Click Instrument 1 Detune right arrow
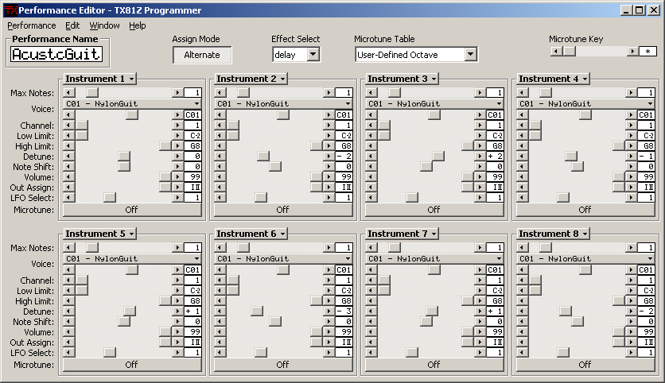665x383 pixels. pyautogui.click(x=177, y=157)
